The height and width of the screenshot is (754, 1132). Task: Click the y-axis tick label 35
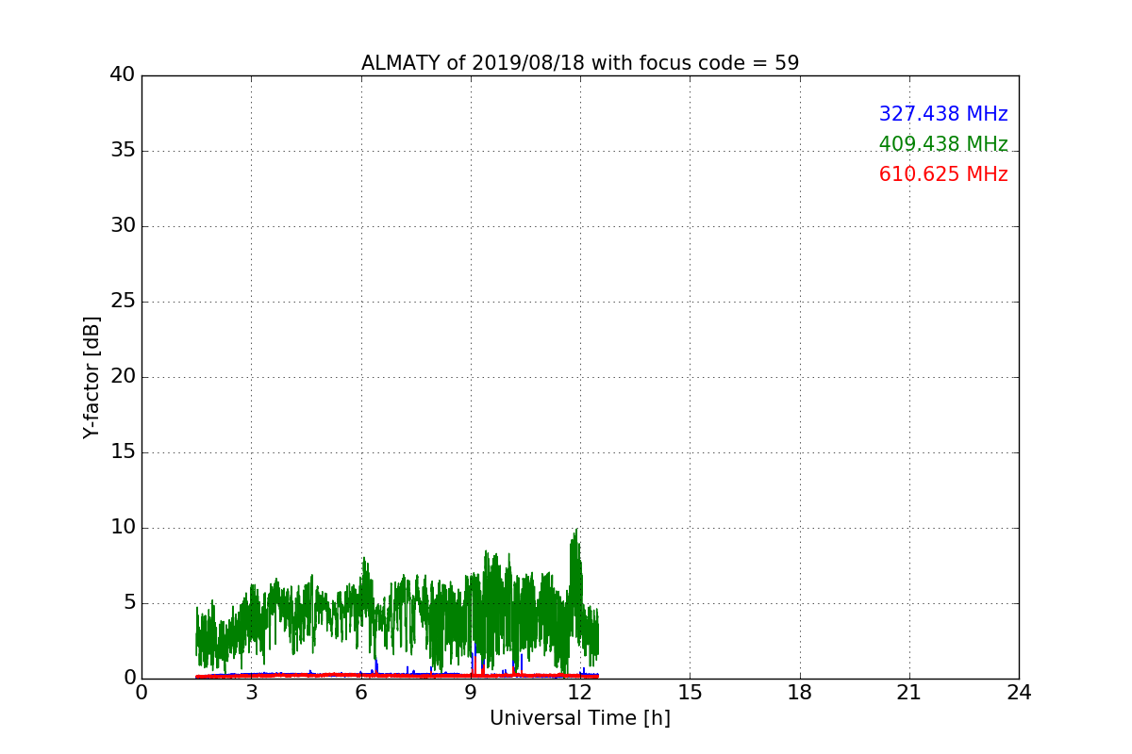[123, 151]
